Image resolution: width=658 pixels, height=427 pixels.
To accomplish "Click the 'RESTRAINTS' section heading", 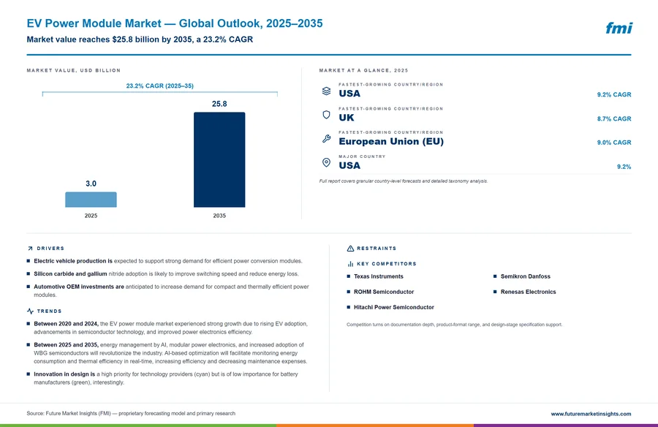I will pyautogui.click(x=377, y=249).
